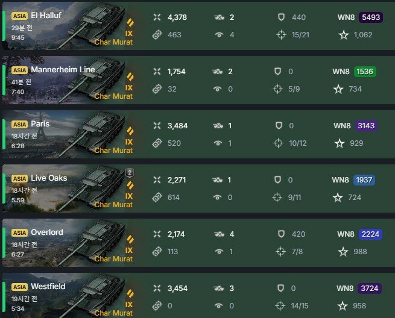The image size is (395, 318).
Task: Click the damage icon in Westfield row
Action: [157, 288]
